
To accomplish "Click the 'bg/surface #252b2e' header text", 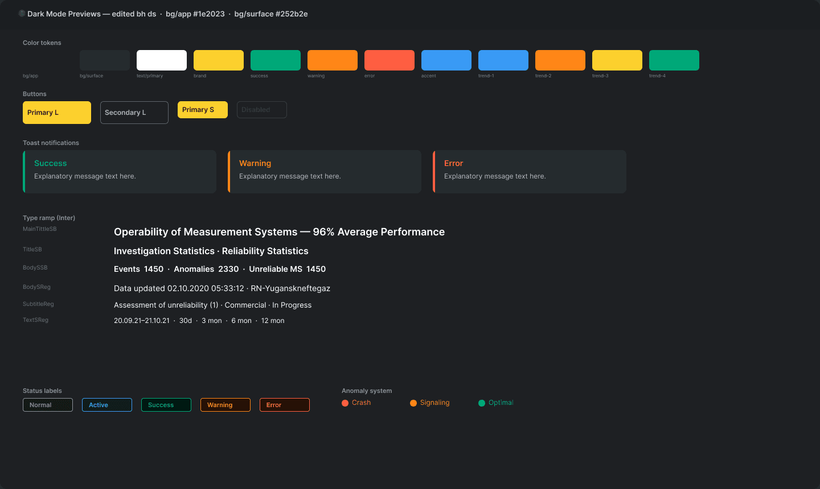I will click(x=271, y=14).
